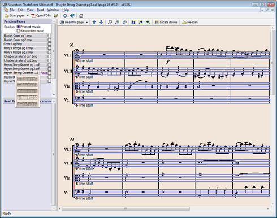The image size is (277, 218).
Task: Open the File menu
Action: (12, 10)
